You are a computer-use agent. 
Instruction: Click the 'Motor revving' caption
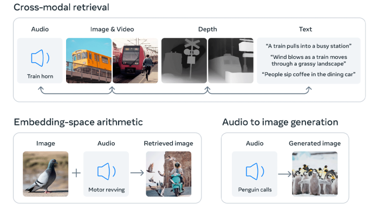pos(107,190)
